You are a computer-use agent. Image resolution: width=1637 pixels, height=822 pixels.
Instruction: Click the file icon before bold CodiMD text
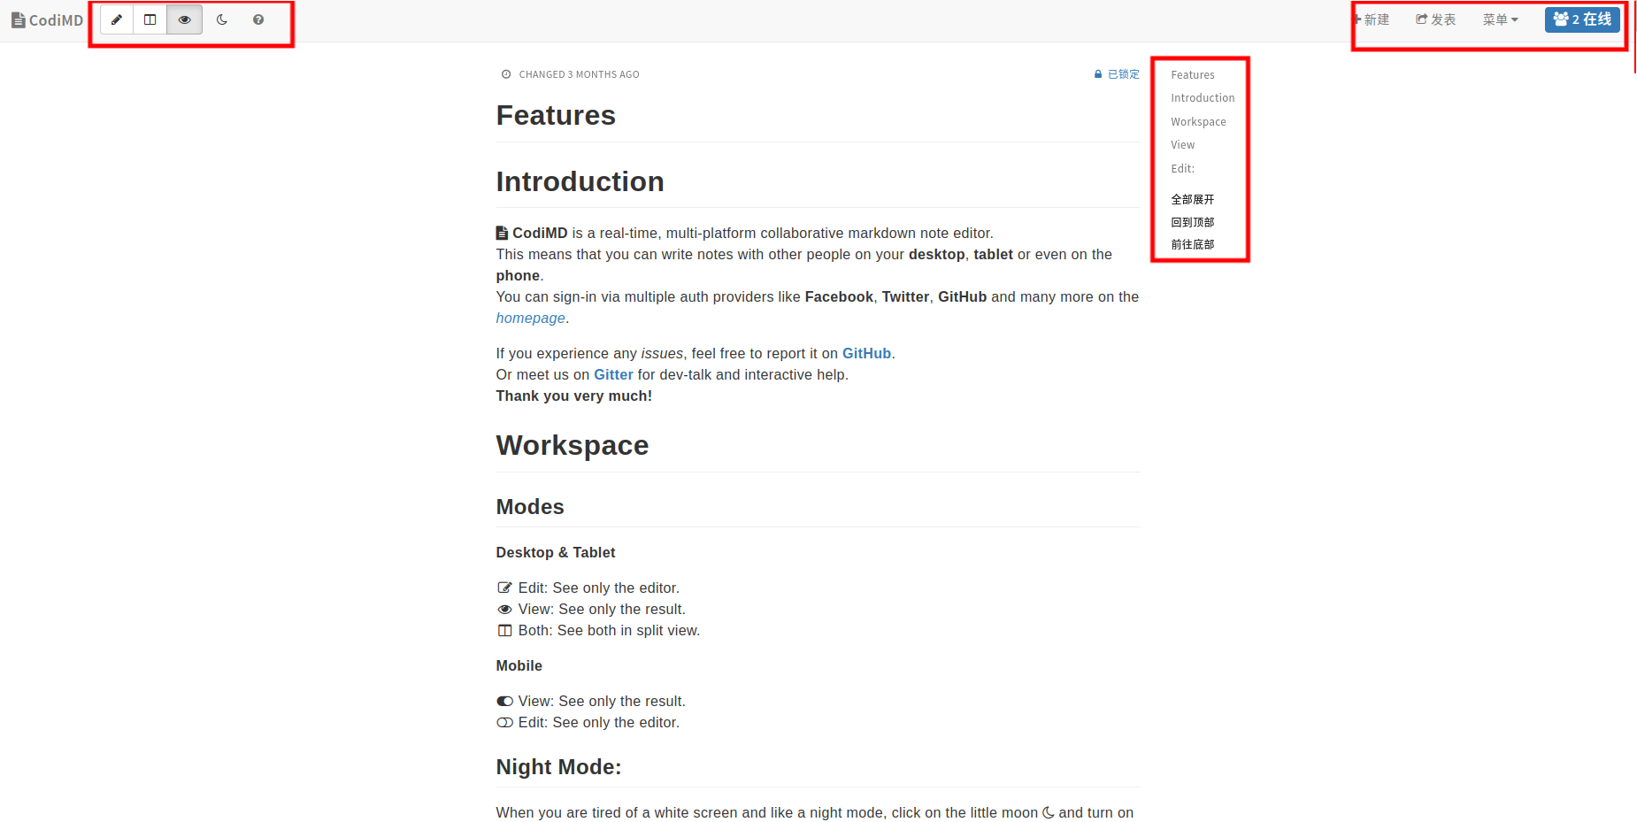(502, 234)
